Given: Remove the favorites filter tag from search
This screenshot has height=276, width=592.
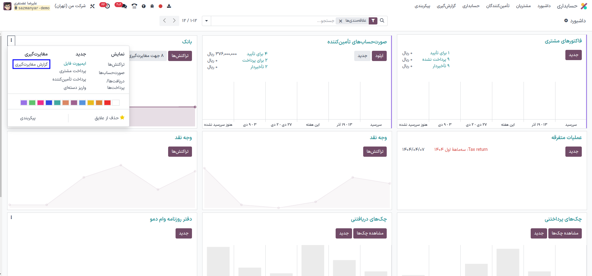Looking at the screenshot, I should (341, 21).
